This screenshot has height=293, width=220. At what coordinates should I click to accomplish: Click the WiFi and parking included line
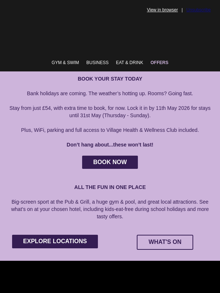pos(110,130)
